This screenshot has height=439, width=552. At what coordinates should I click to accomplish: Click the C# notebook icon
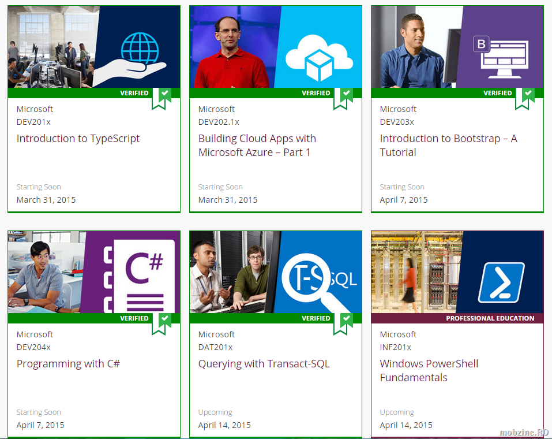139,276
